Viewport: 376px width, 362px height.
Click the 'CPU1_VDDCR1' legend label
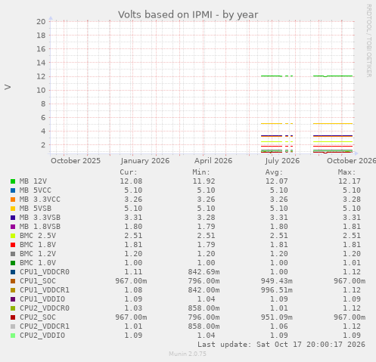coord(45,290)
